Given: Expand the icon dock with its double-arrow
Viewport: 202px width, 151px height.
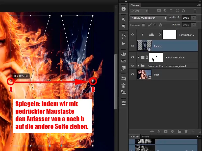Looking at the screenshot, I should [x=126, y=1].
